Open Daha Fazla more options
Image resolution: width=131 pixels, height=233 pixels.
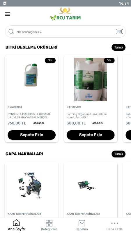[114, 225]
